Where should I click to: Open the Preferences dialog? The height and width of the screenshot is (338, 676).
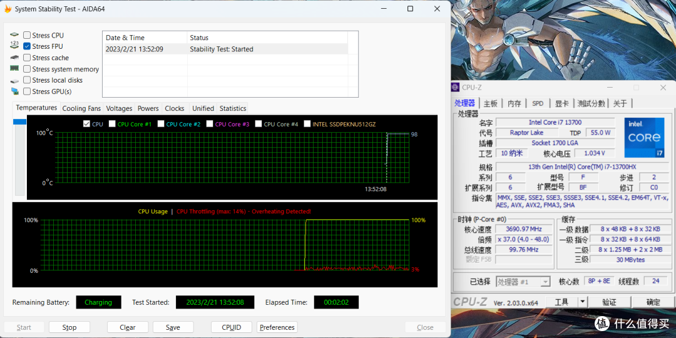point(277,327)
